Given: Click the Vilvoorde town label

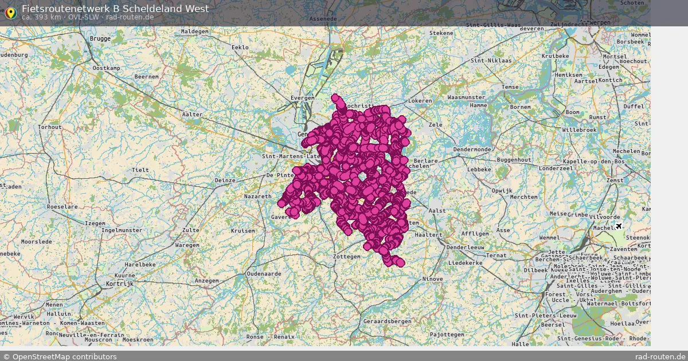Looking at the screenshot, I should (605, 217).
